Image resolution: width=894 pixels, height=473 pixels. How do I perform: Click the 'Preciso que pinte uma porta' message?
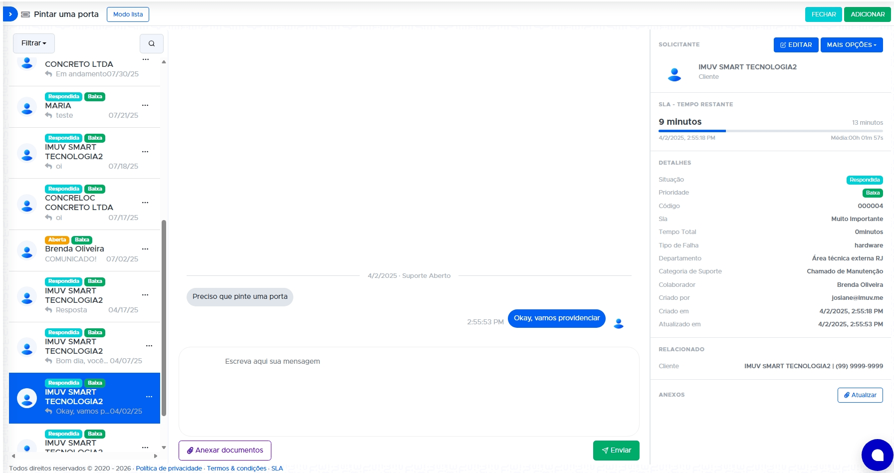240,297
